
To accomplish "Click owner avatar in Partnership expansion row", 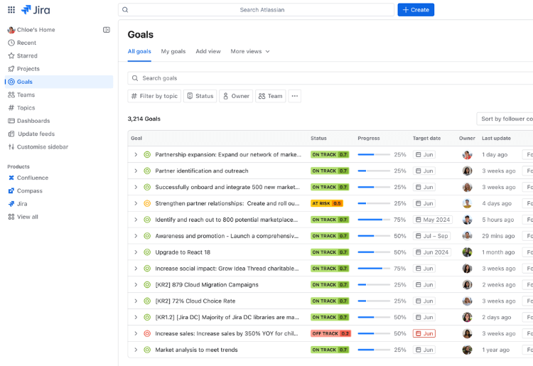I will coord(467,154).
